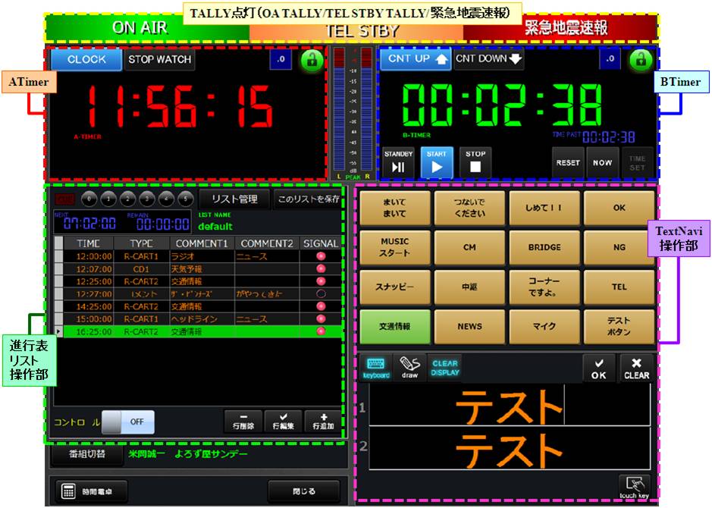Click the B-Timer STOP button

coord(475,161)
